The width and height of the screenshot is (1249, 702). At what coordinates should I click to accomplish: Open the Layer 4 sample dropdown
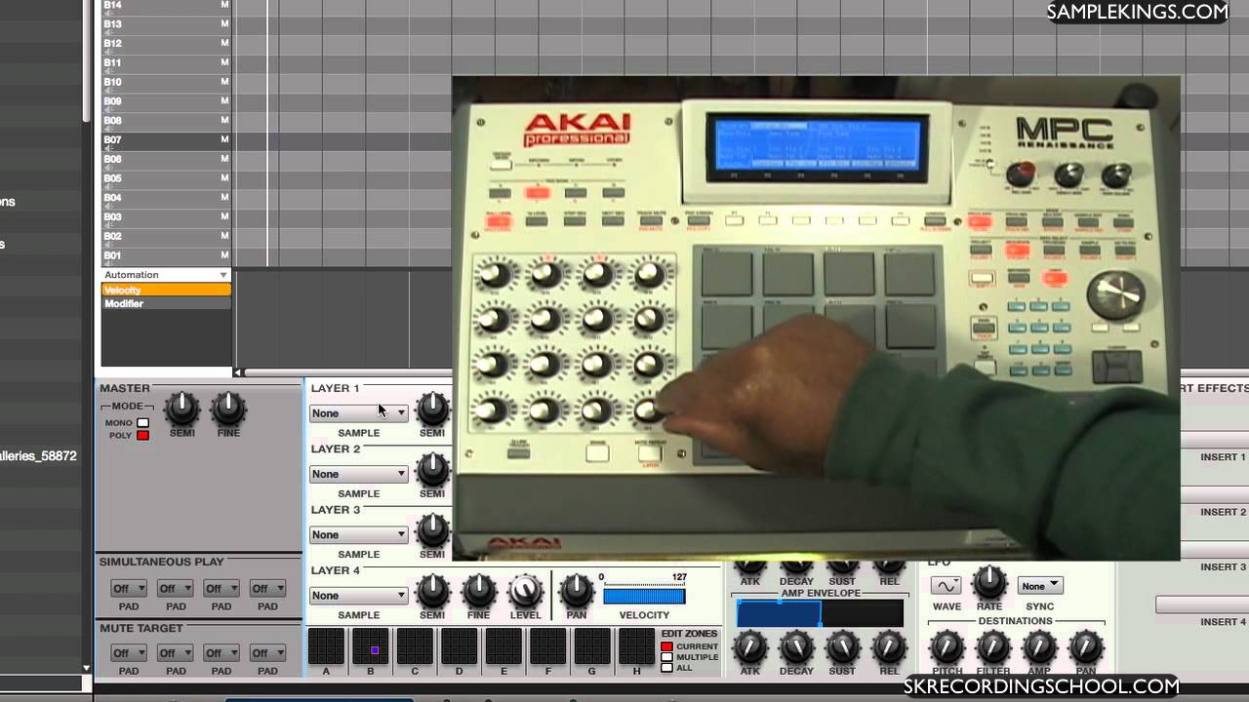(358, 596)
